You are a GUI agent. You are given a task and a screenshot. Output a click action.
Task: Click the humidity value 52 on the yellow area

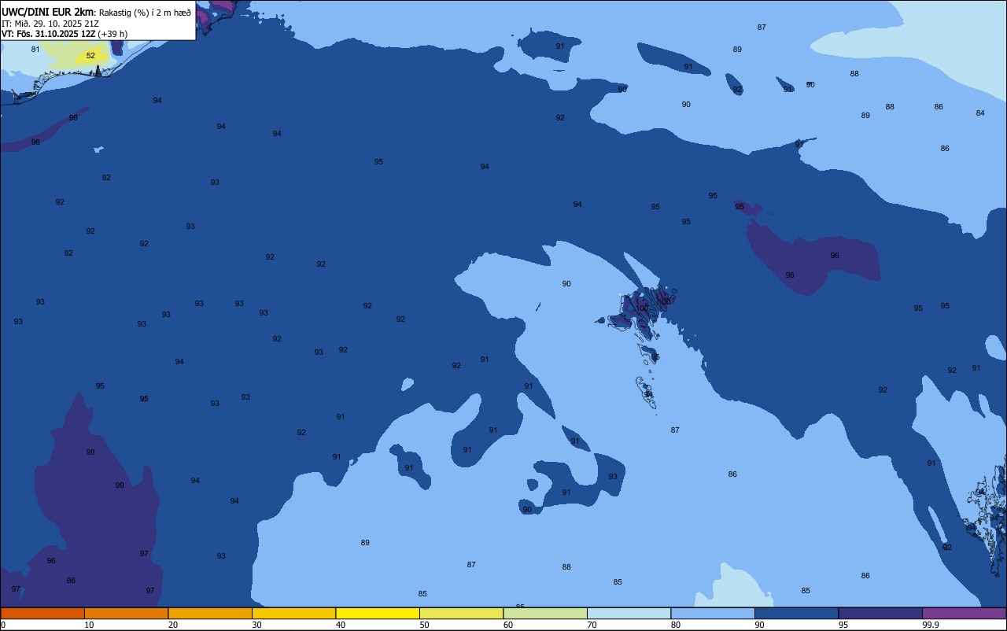(90, 56)
